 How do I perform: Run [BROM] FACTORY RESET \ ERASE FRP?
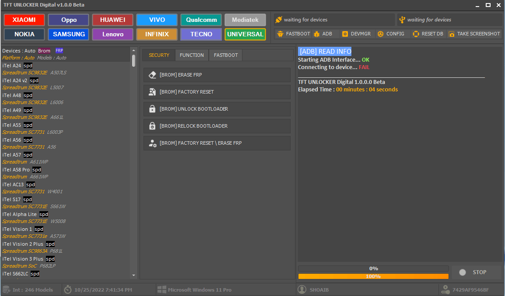[x=217, y=143]
